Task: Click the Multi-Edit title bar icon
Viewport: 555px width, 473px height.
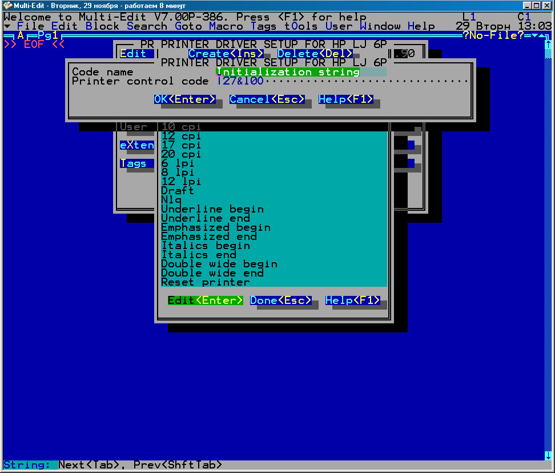Action: 7,6
